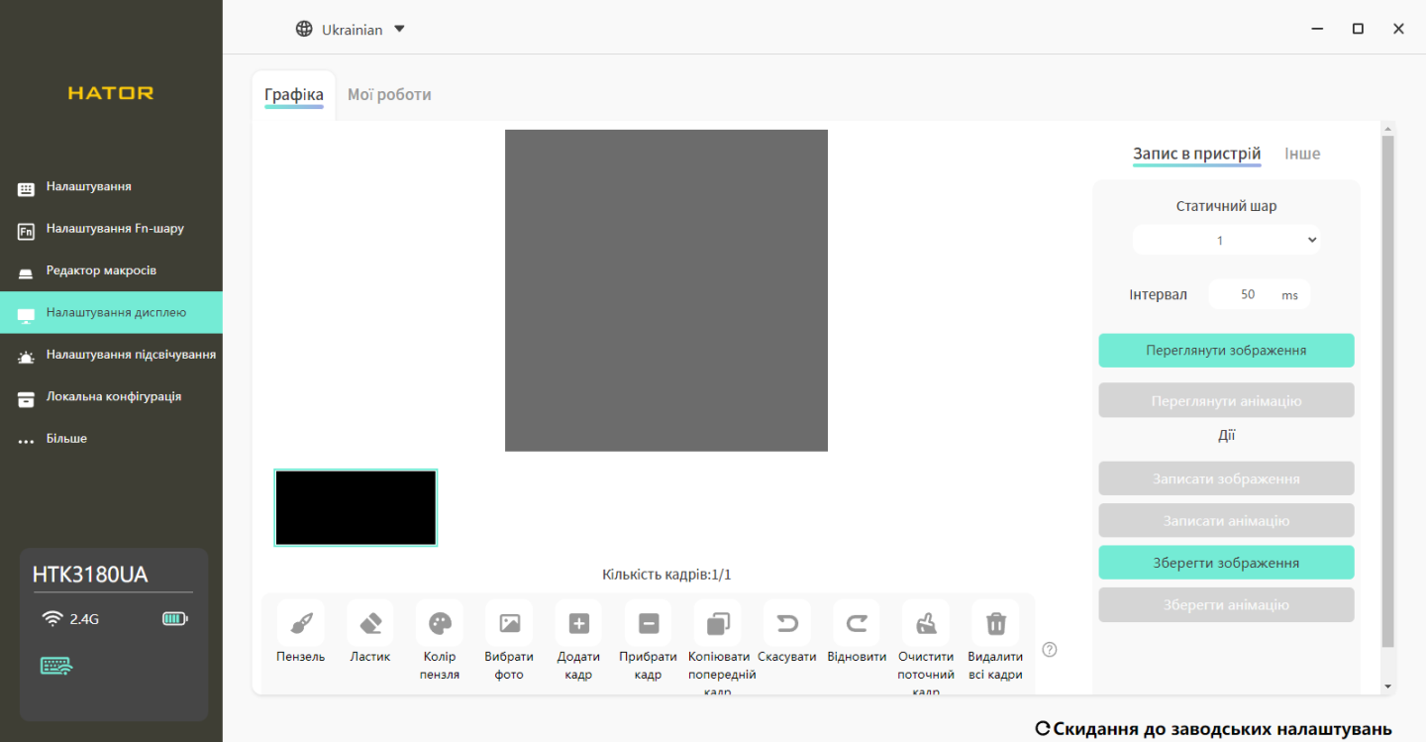Close the application window

(x=1398, y=29)
